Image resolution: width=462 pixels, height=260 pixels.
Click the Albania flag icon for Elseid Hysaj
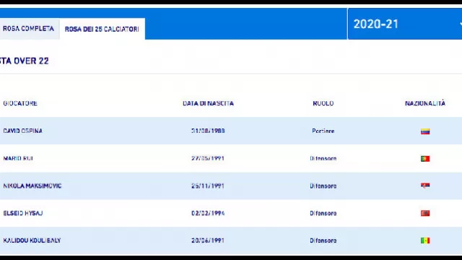tap(425, 213)
